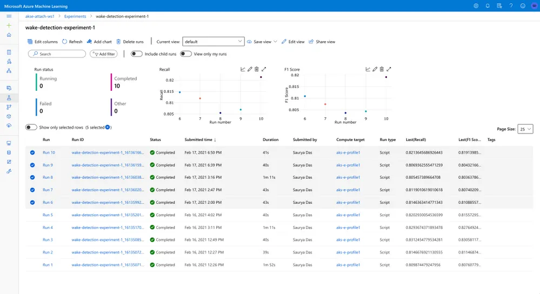Click the Run 10 data point in Recall chart

click(x=261, y=77)
